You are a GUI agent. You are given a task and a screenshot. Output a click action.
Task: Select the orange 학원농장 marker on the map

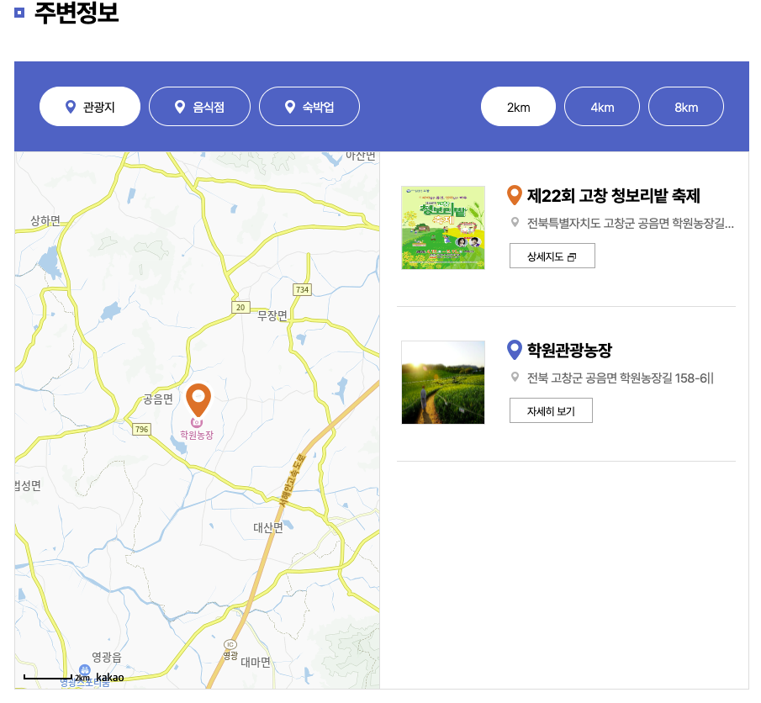(x=199, y=396)
